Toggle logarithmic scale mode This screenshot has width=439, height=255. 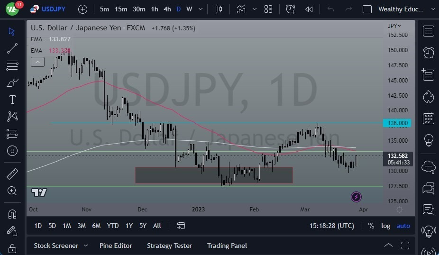coord(385,226)
